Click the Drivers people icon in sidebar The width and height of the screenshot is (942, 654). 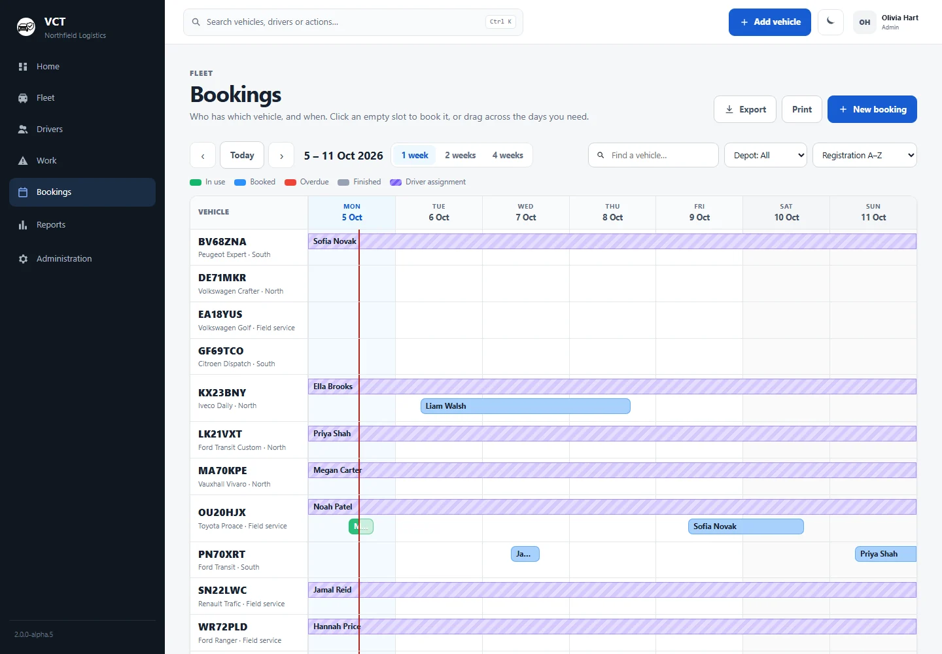23,129
